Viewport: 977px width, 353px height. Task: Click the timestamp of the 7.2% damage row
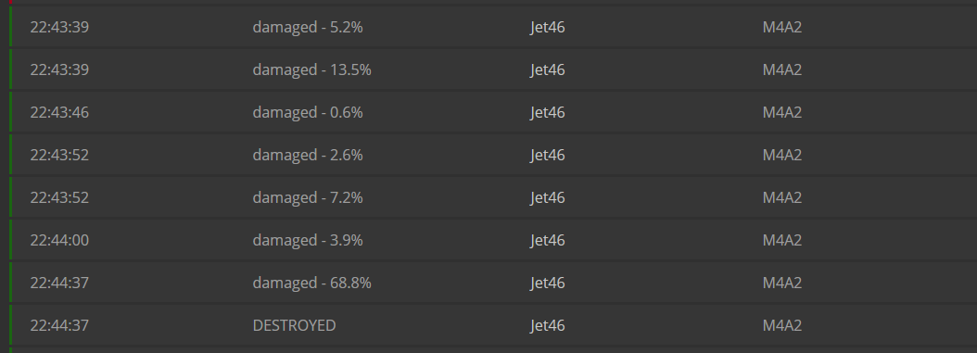click(x=59, y=198)
